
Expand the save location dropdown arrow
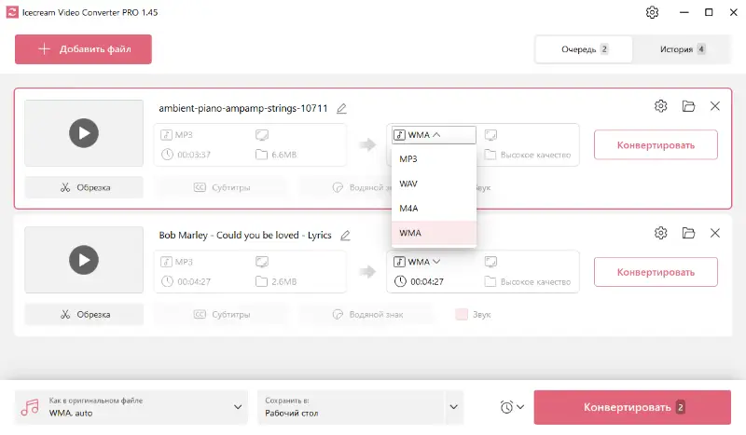point(454,407)
